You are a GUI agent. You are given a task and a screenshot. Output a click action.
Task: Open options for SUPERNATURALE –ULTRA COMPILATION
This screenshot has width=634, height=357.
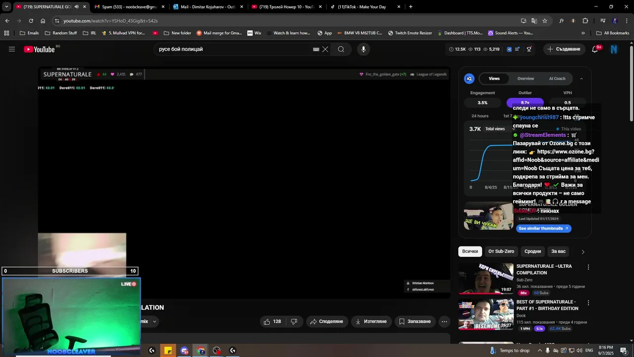click(588, 267)
